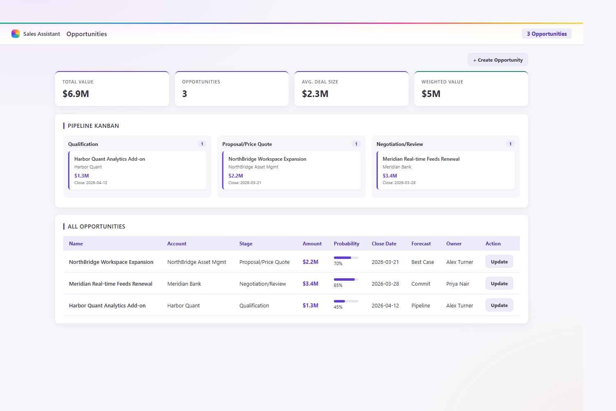
Task: Click NorthBridge Workspace Expansion name in the table
Action: coord(111,262)
